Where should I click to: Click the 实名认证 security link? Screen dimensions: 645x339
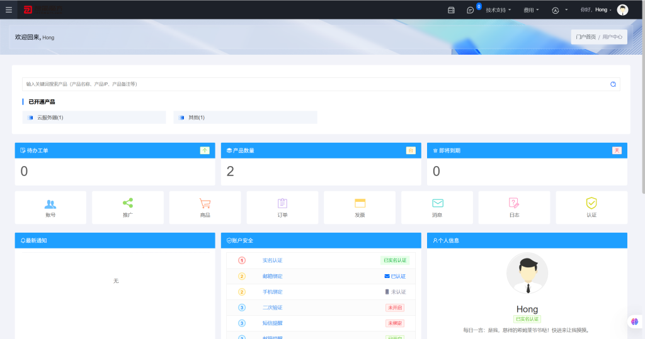(272, 260)
